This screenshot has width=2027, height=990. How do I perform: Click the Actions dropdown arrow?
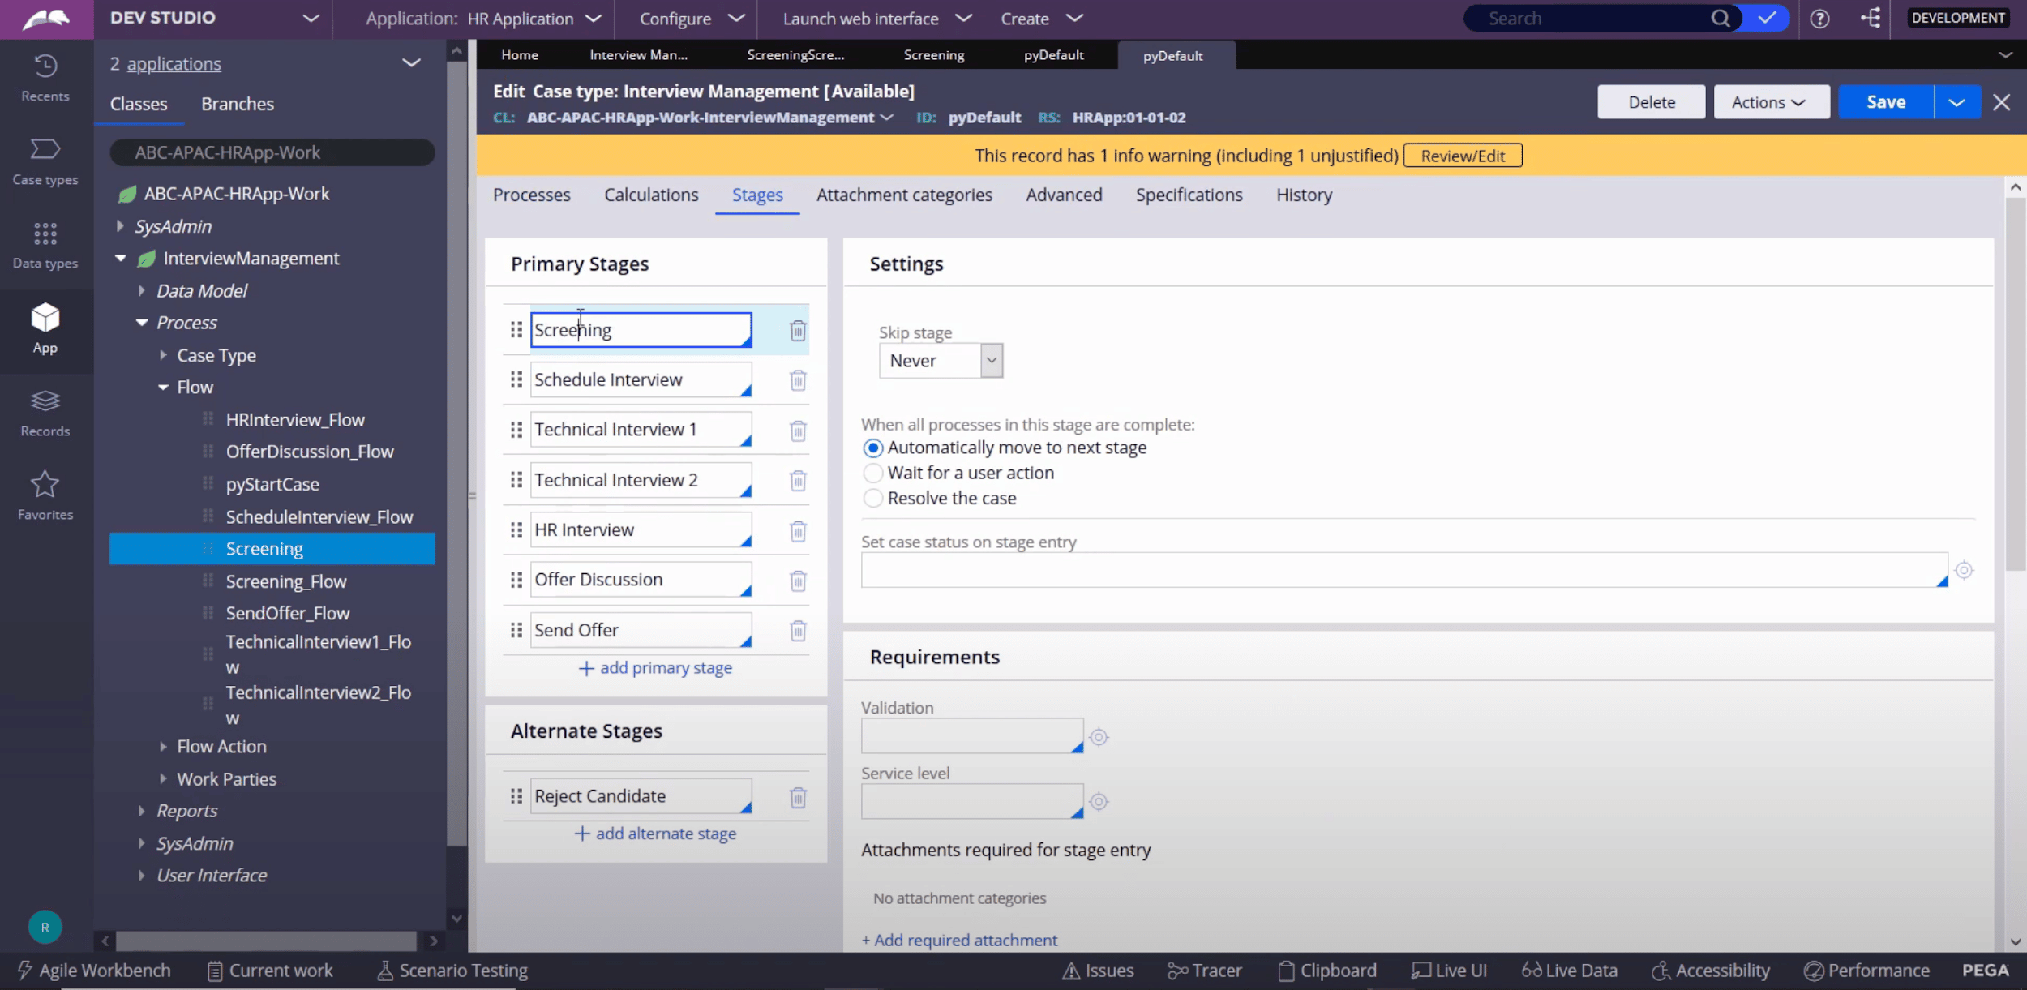pyautogui.click(x=1801, y=101)
